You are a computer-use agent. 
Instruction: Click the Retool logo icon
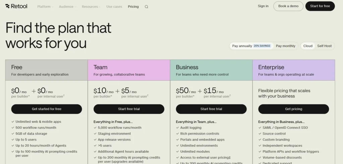pyautogui.click(x=8, y=6)
